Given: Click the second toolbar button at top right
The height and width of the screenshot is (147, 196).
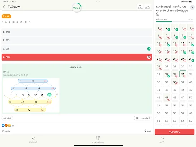Looking at the screenshot, I should pos(148,7).
